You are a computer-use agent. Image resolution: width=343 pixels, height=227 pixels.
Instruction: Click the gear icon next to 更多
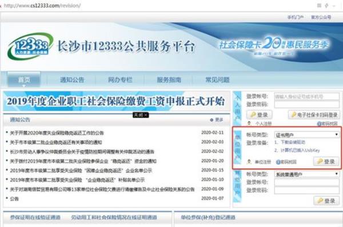coord(212,120)
